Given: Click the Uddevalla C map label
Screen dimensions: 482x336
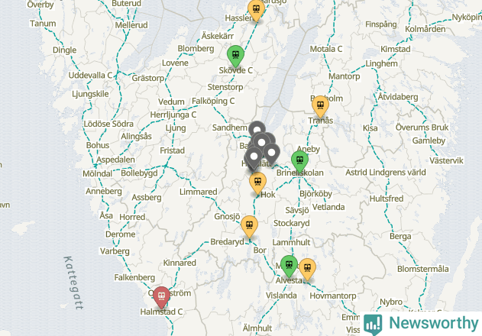Looking at the screenshot, I should click(x=90, y=76).
